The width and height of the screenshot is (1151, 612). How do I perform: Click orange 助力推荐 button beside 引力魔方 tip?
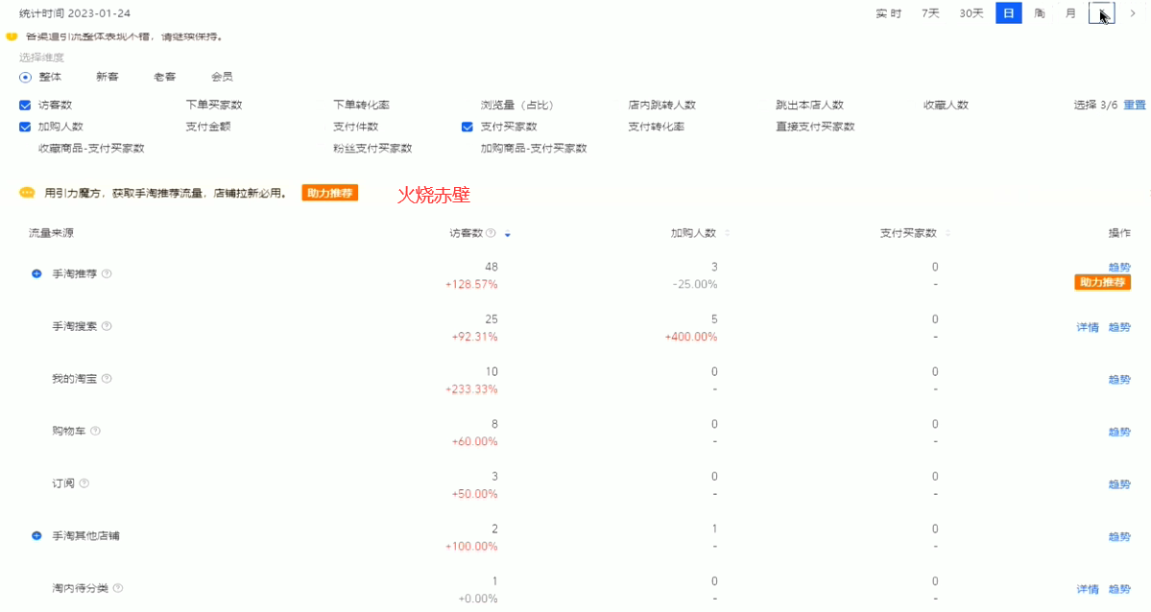pos(329,193)
